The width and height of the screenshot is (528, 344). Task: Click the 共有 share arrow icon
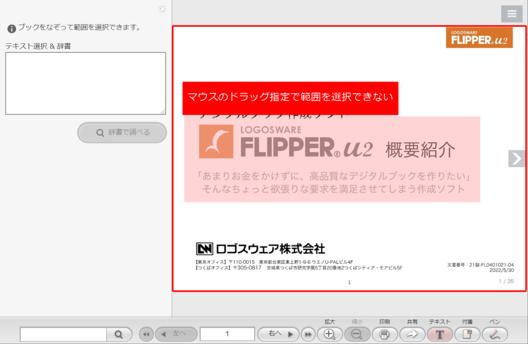pos(412,334)
